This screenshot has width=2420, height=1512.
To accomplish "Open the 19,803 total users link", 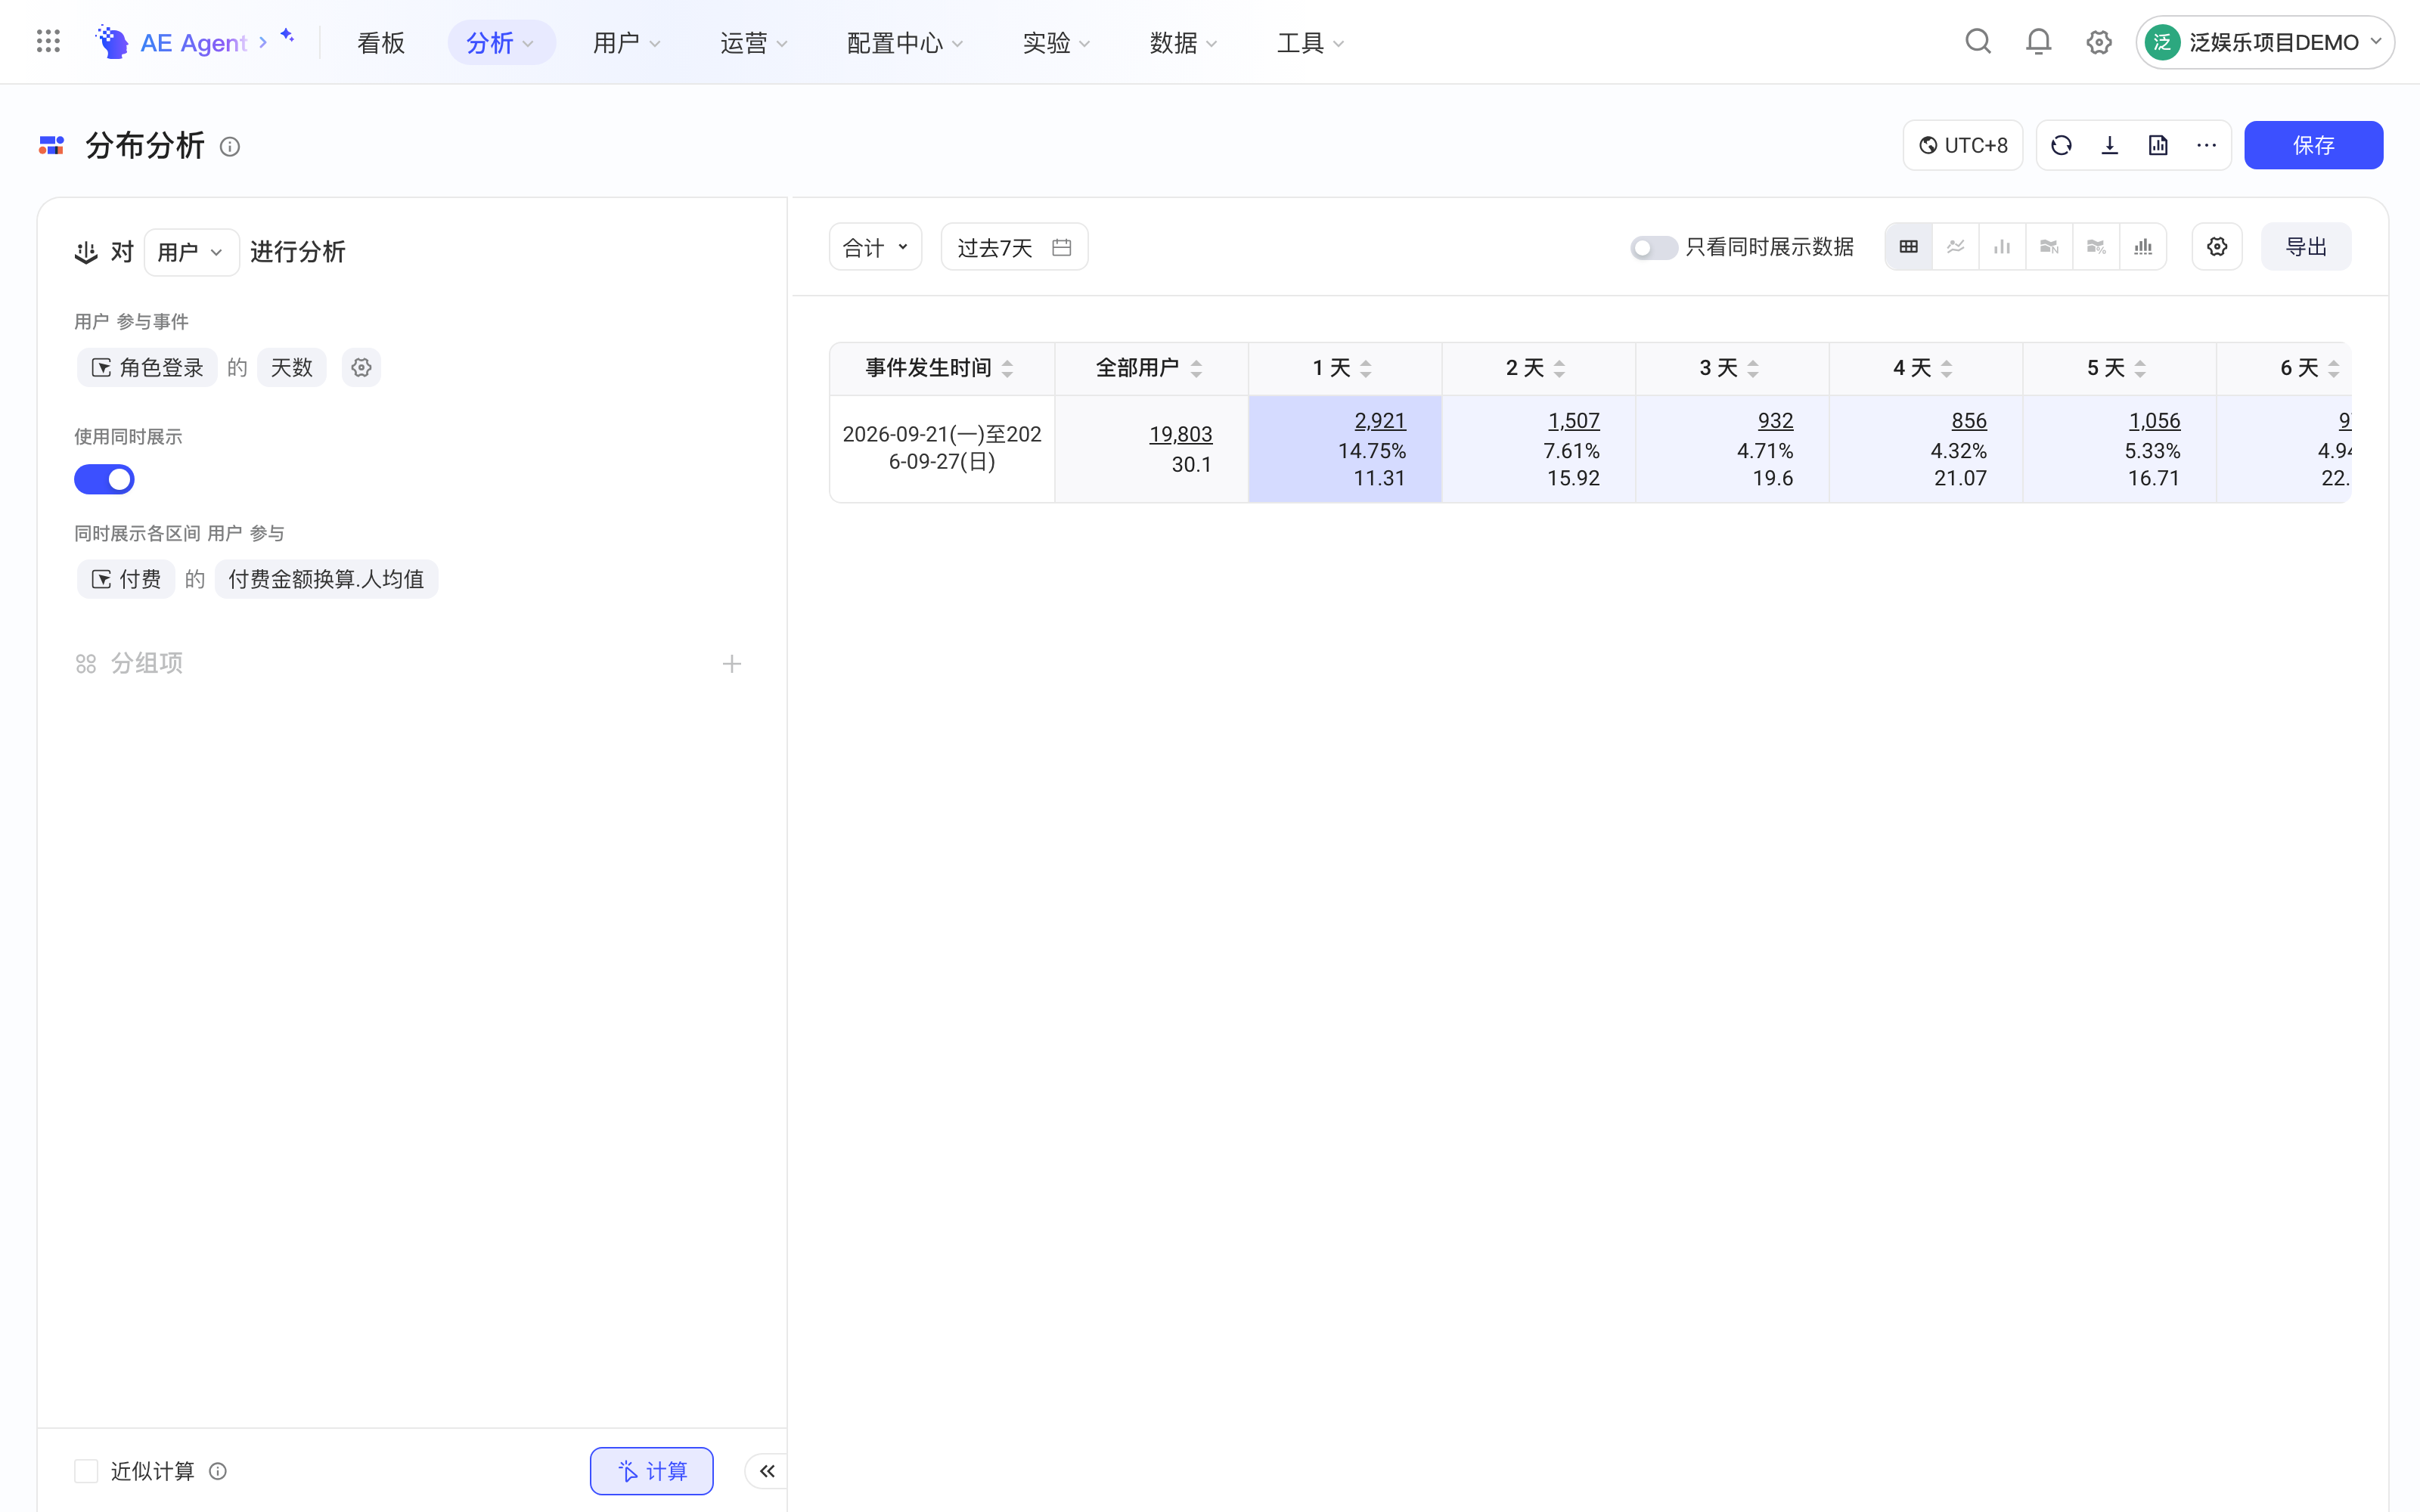I will 1180,434.
